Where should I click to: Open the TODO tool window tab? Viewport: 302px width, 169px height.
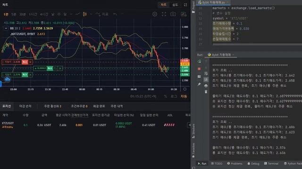217,163
